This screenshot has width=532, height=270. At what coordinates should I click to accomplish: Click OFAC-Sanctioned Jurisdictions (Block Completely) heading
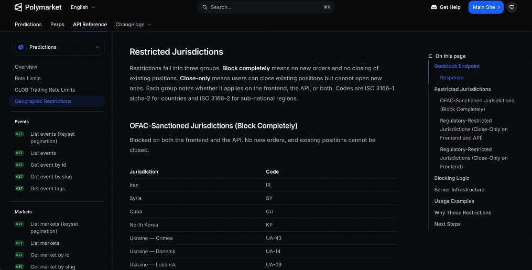[213, 126]
